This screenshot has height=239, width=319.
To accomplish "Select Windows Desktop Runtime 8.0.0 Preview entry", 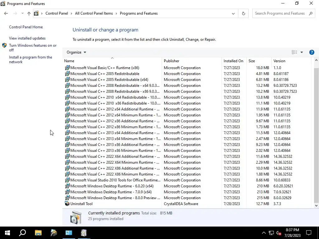I will pos(115,198).
